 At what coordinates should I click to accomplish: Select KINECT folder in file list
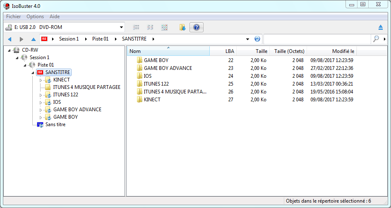[152, 99]
